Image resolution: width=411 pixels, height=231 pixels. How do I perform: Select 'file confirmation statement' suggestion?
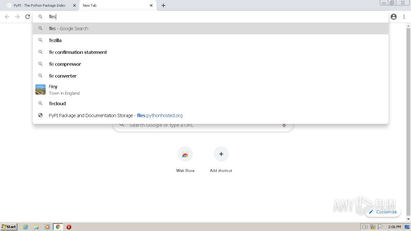coord(210,52)
